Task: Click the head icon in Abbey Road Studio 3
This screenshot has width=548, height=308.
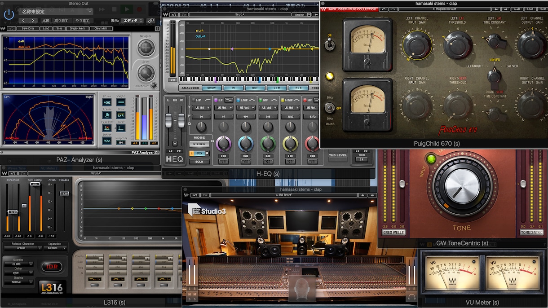Action: 301,290
